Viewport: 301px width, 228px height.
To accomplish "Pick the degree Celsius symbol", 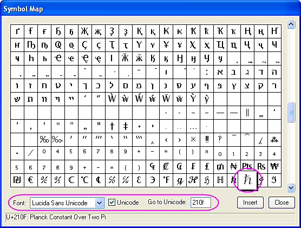I will pos(85,180).
